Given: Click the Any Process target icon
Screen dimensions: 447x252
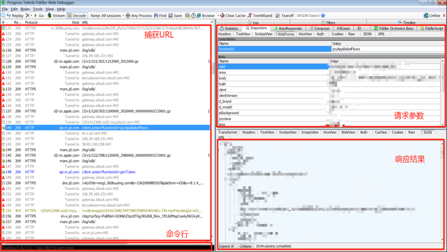Looking at the screenshot, I should point(128,16).
